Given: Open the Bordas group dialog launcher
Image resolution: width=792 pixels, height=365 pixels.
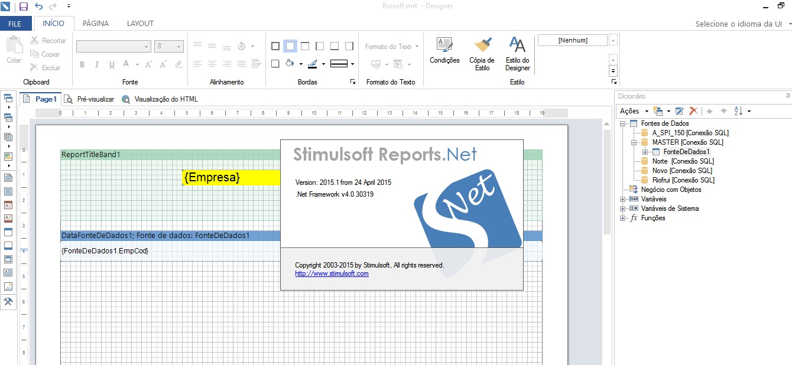Looking at the screenshot, I should point(353,82).
